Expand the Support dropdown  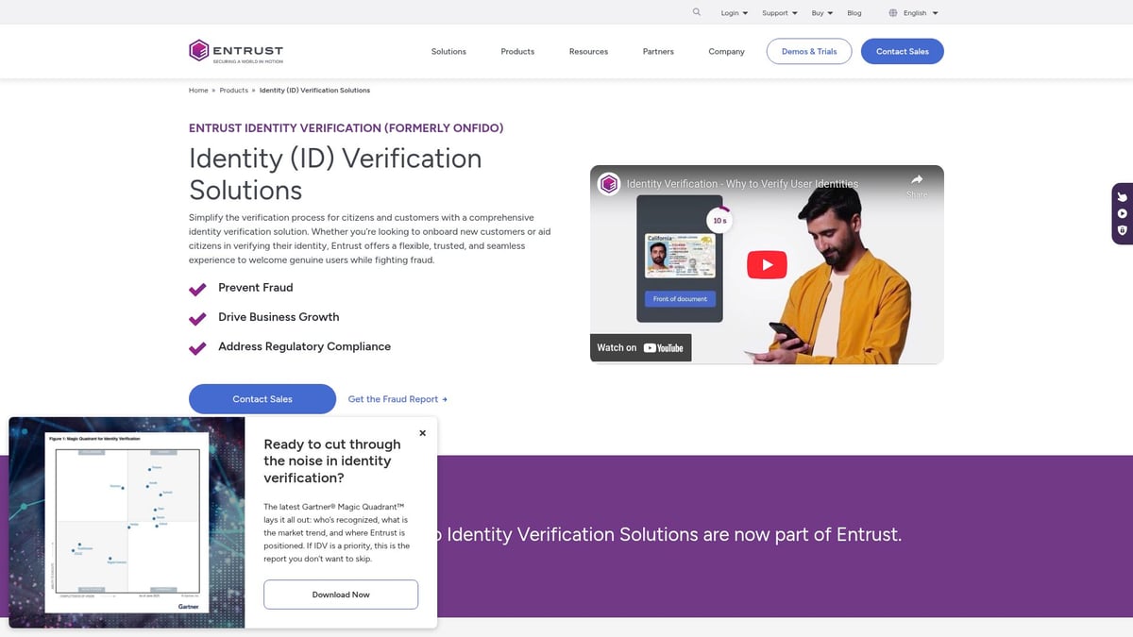point(779,13)
